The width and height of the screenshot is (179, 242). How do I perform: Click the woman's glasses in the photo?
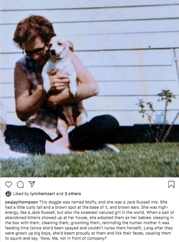[36, 50]
